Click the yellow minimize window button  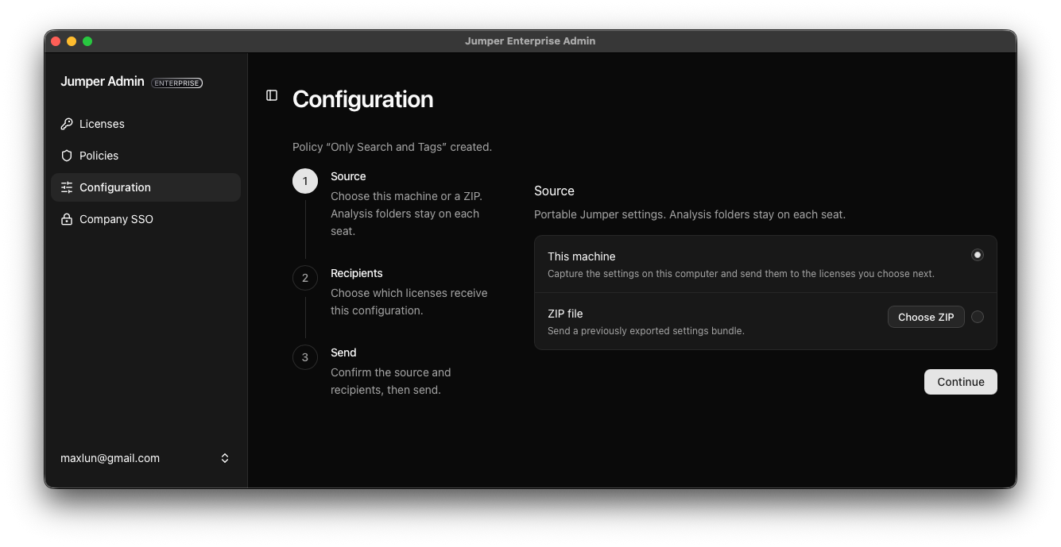tap(72, 41)
